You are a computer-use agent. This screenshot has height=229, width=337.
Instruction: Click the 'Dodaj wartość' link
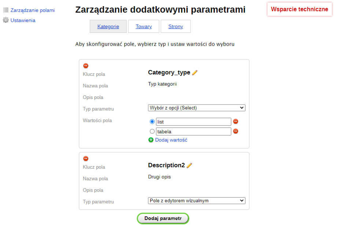(x=171, y=140)
